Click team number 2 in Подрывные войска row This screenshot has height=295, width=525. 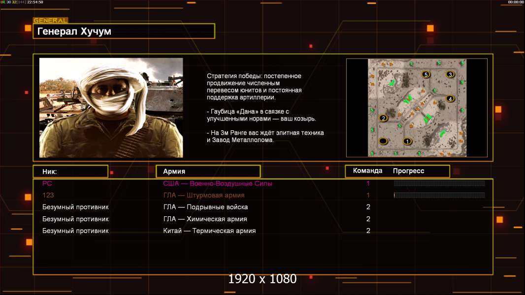click(x=368, y=207)
